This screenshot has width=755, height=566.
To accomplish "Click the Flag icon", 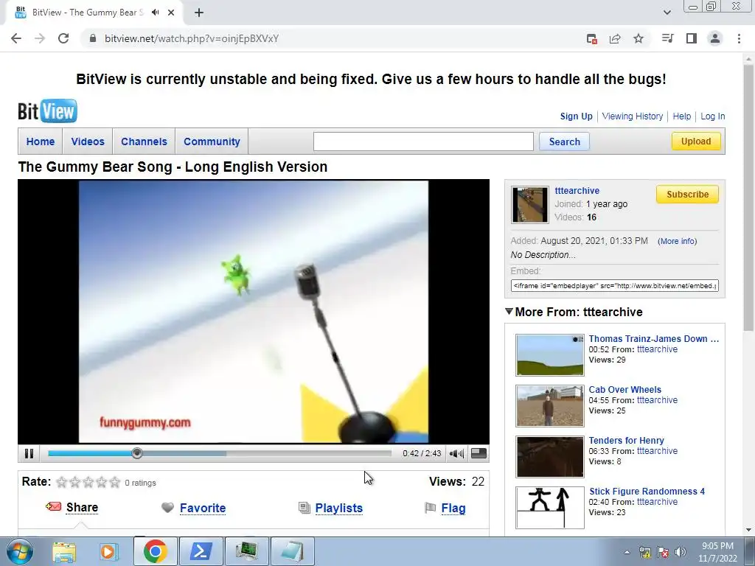I will click(x=431, y=508).
